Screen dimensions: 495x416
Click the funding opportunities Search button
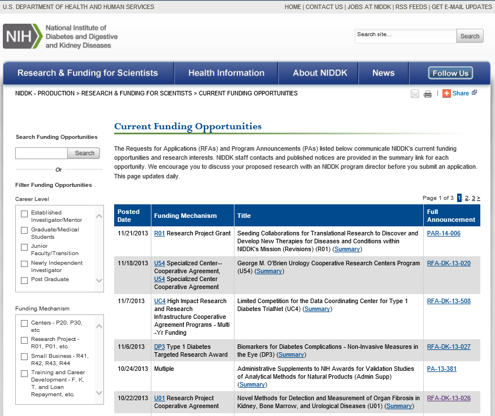(x=84, y=153)
